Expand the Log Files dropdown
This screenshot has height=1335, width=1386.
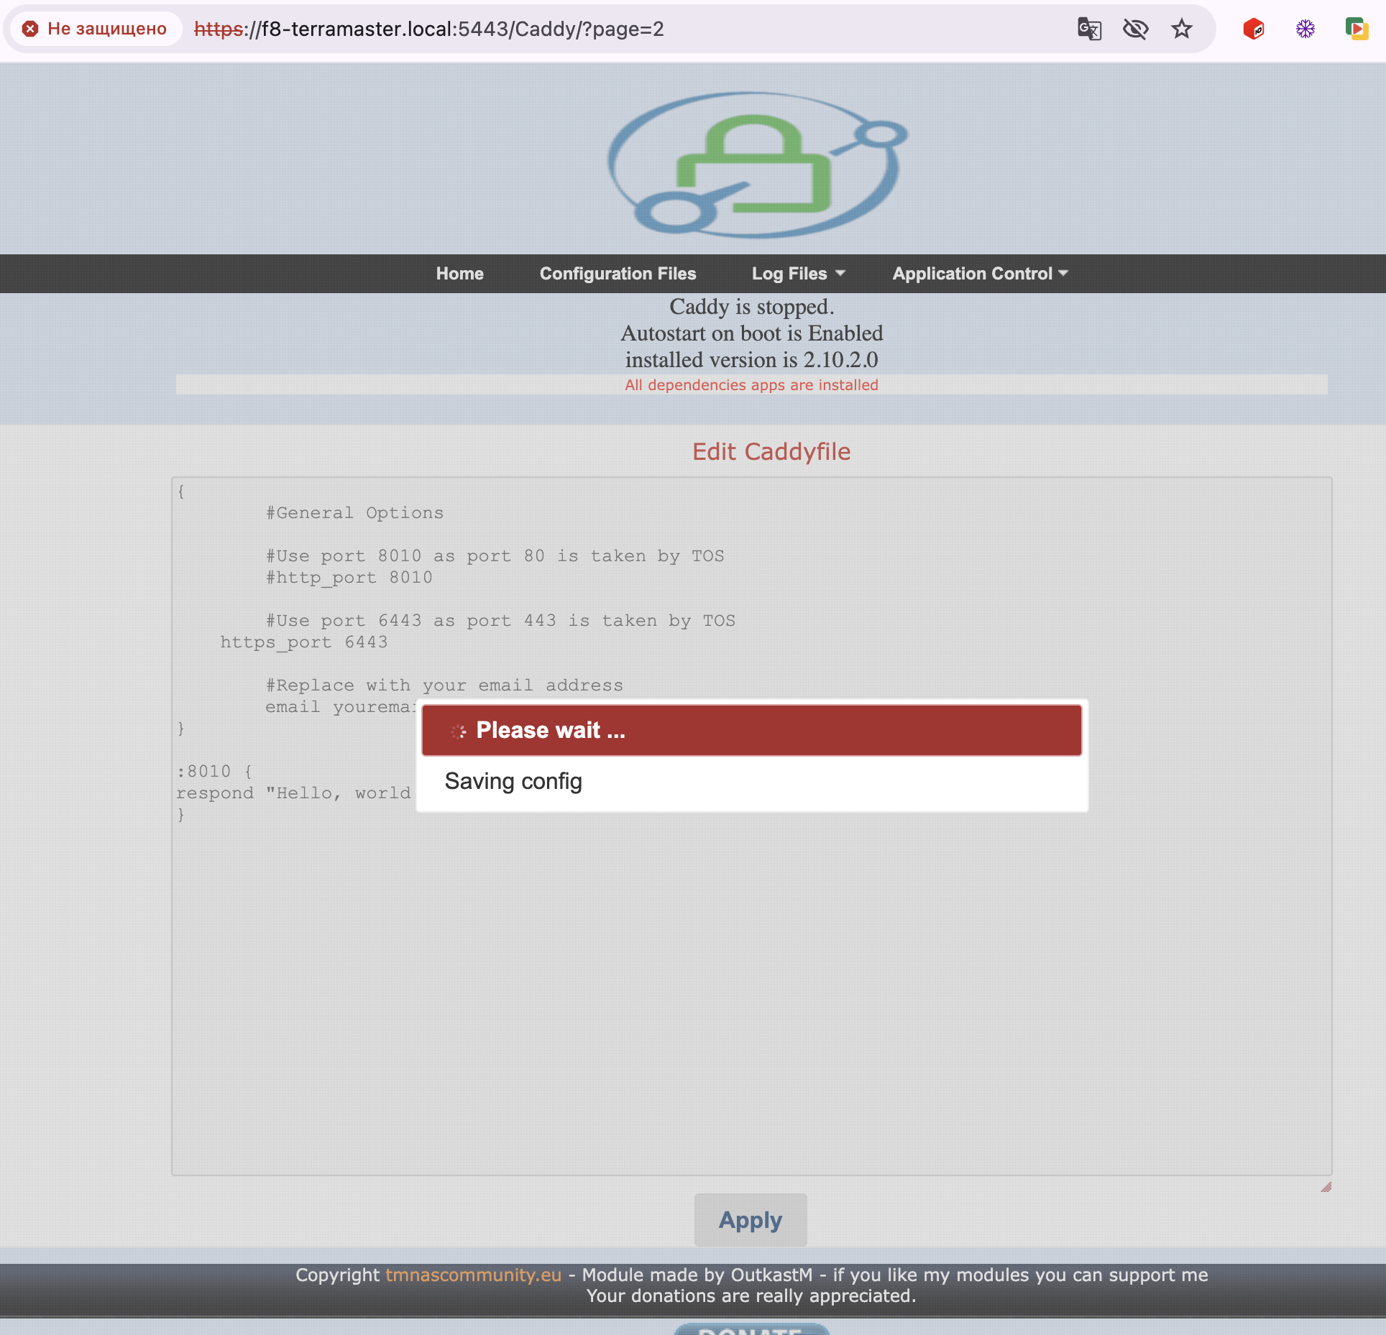click(798, 274)
